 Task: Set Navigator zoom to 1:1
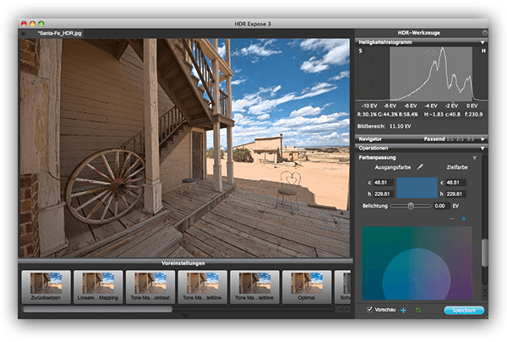[450, 139]
